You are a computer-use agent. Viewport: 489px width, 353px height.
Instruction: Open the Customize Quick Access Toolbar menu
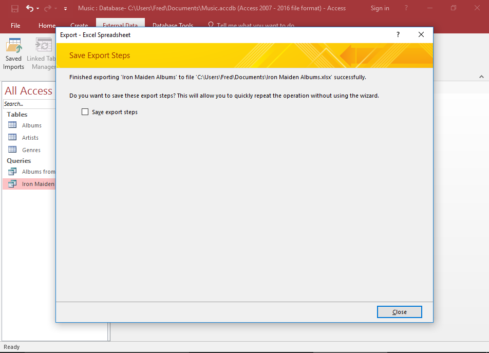pos(65,8)
